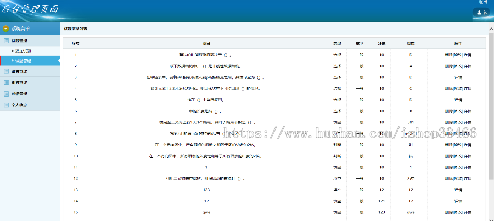Click the triangle arrow before highlighted 试题管理 submenu
The height and width of the screenshot is (221, 494).
click(x=13, y=61)
